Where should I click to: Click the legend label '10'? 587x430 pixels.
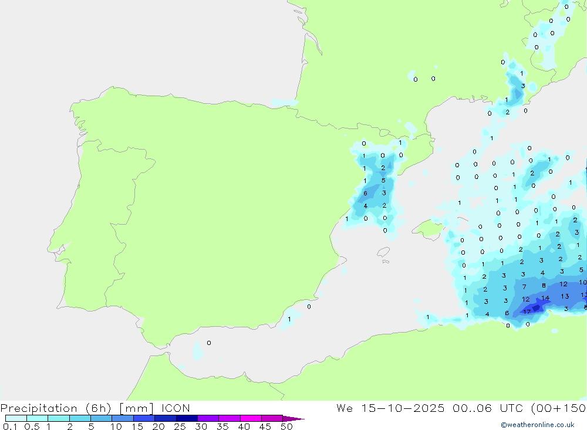[x=116, y=426]
